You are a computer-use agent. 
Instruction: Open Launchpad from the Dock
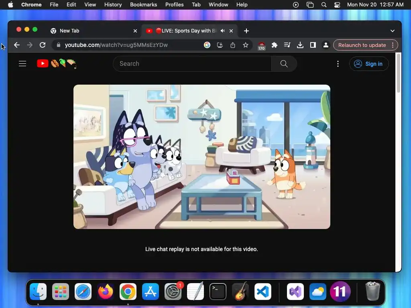pos(61,292)
